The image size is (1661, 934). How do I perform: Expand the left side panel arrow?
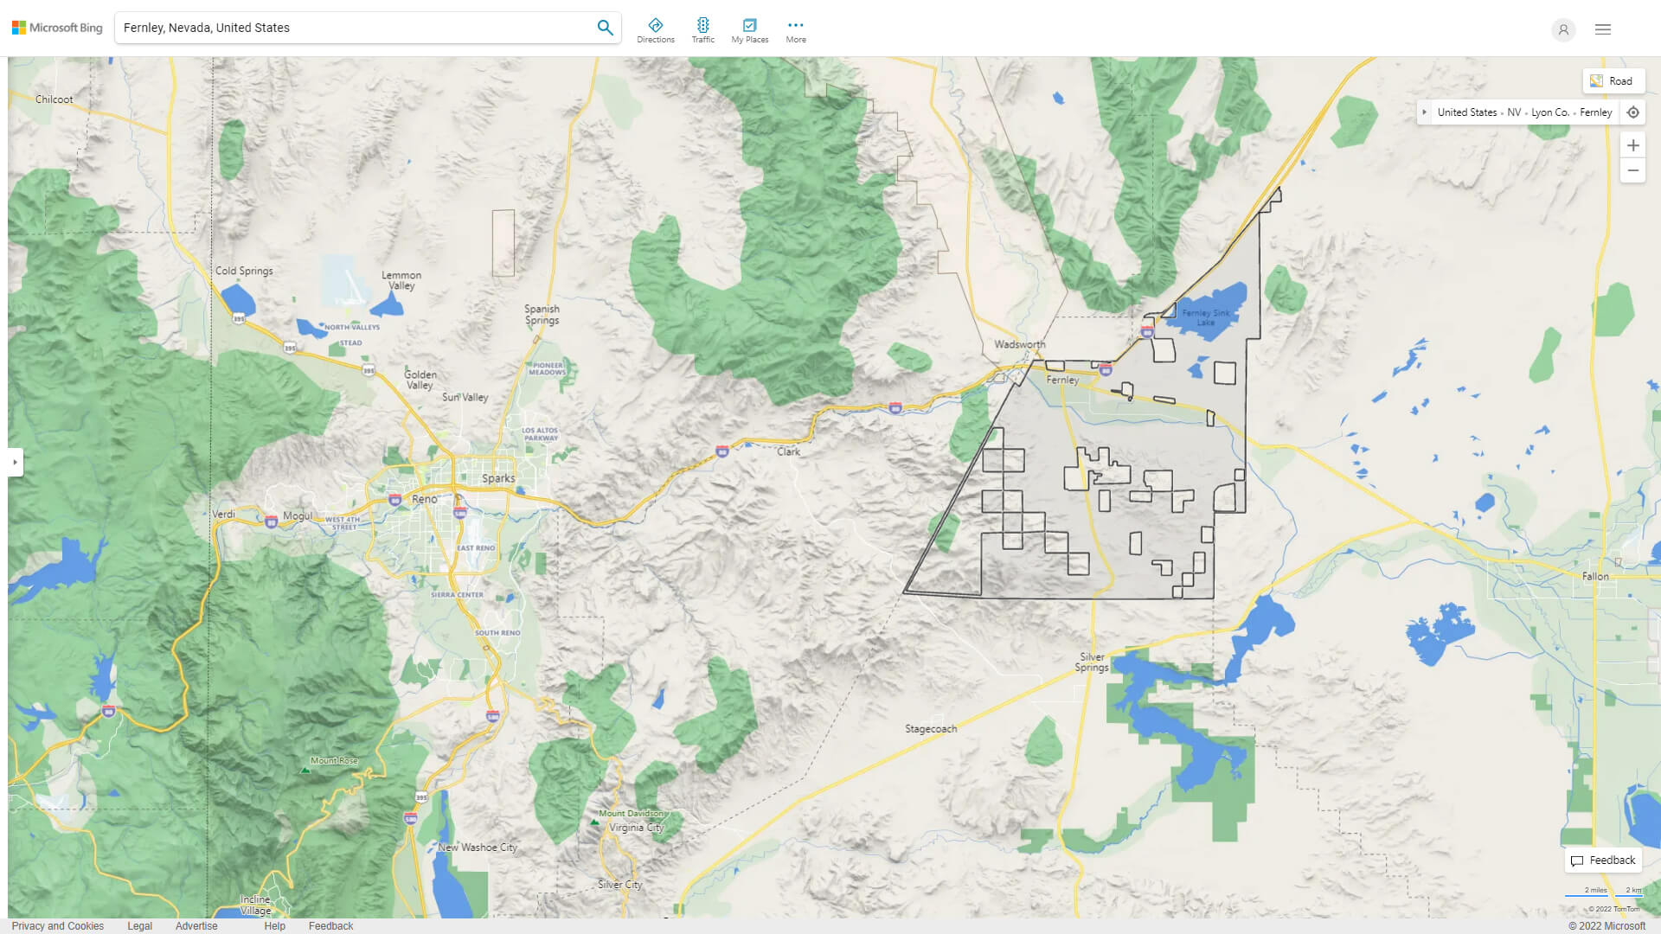(x=16, y=463)
